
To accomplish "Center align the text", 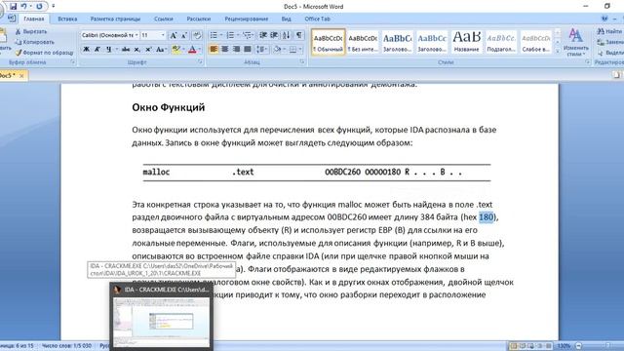I will (225, 50).
